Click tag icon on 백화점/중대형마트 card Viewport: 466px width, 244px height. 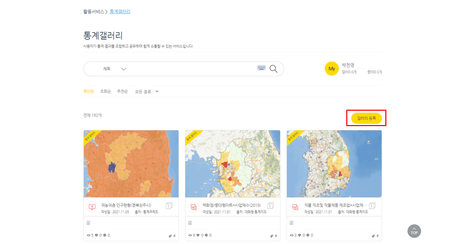(x=272, y=236)
